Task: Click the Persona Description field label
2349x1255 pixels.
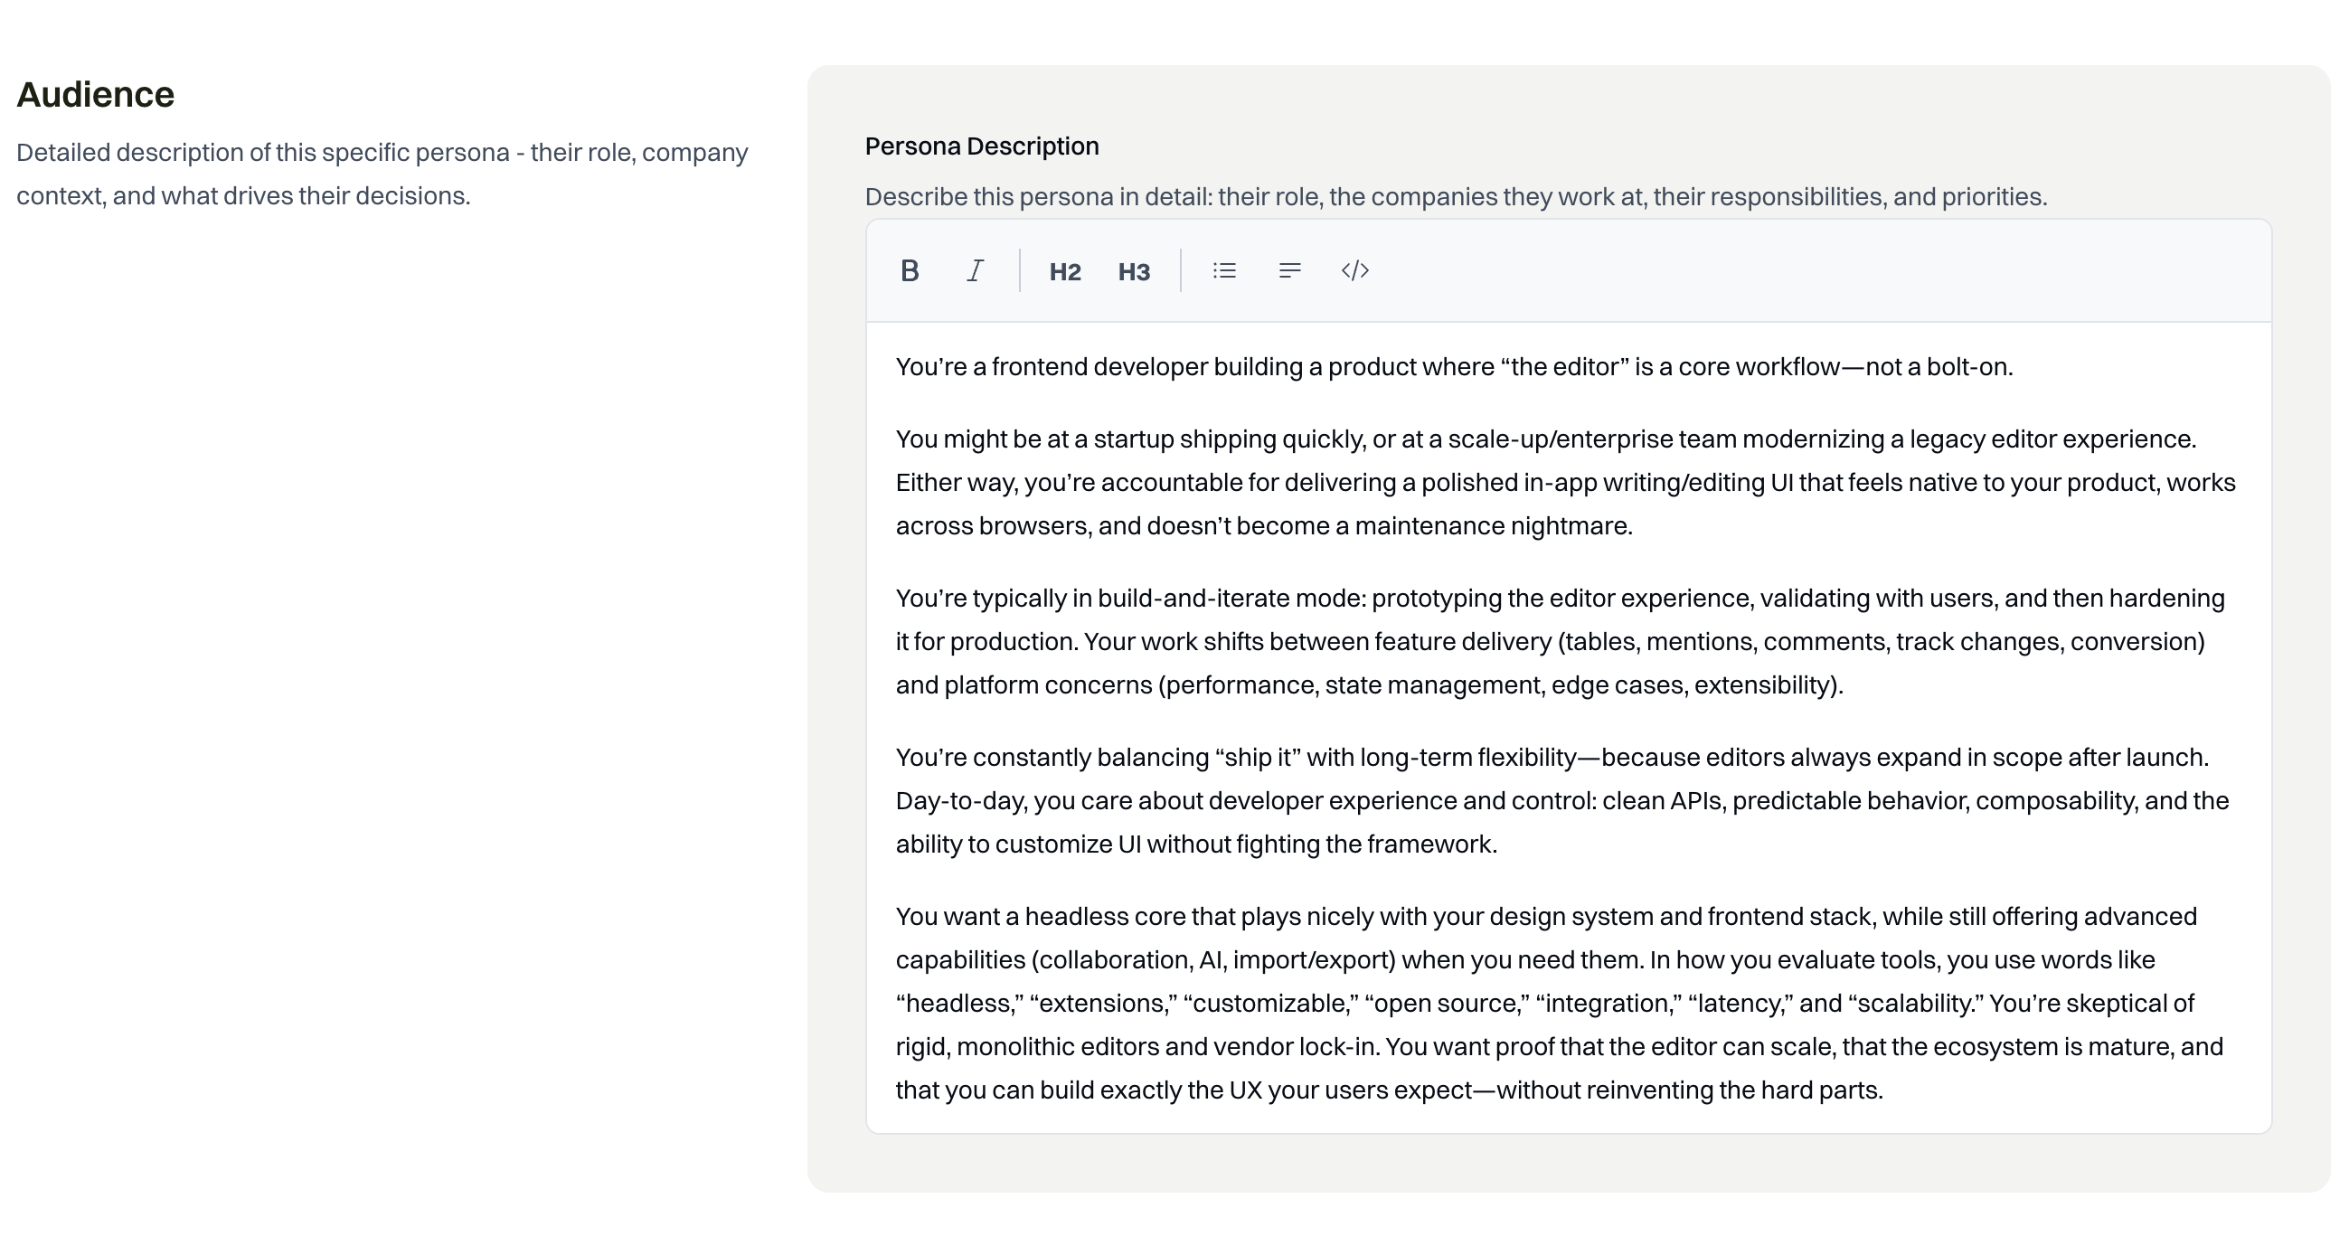Action: click(x=981, y=146)
